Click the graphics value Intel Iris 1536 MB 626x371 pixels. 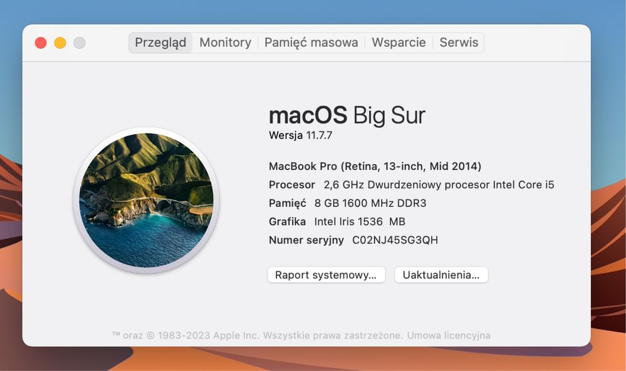tap(359, 222)
